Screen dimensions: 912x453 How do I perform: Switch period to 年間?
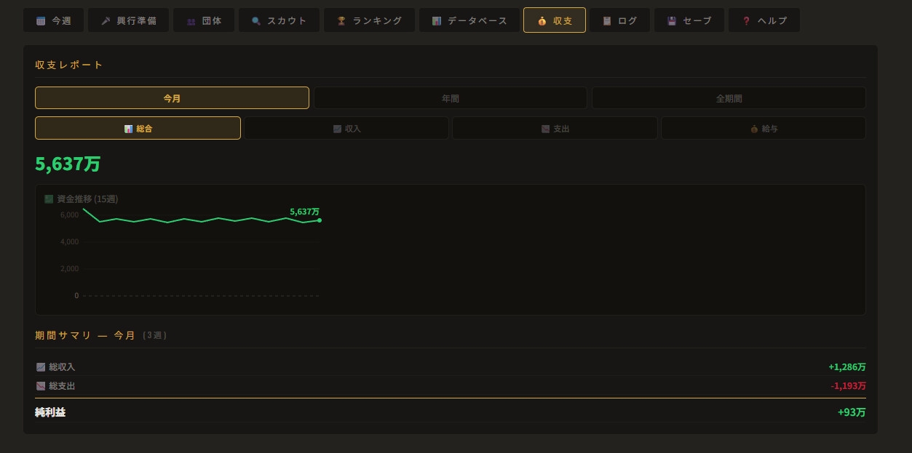450,98
